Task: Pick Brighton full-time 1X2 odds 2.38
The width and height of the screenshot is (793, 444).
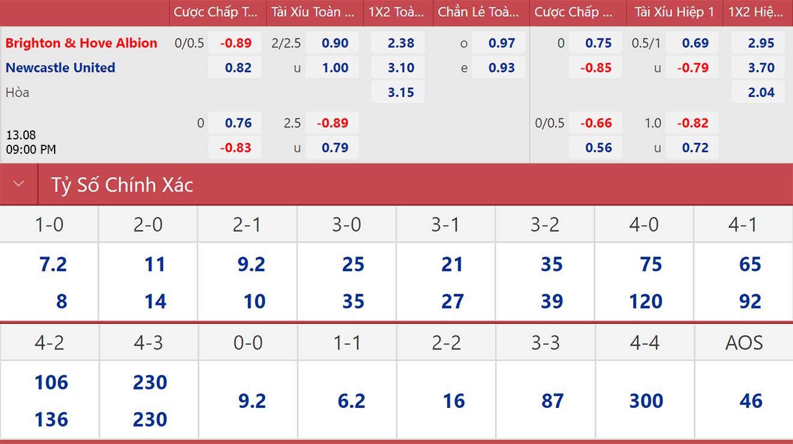Action: 398,43
